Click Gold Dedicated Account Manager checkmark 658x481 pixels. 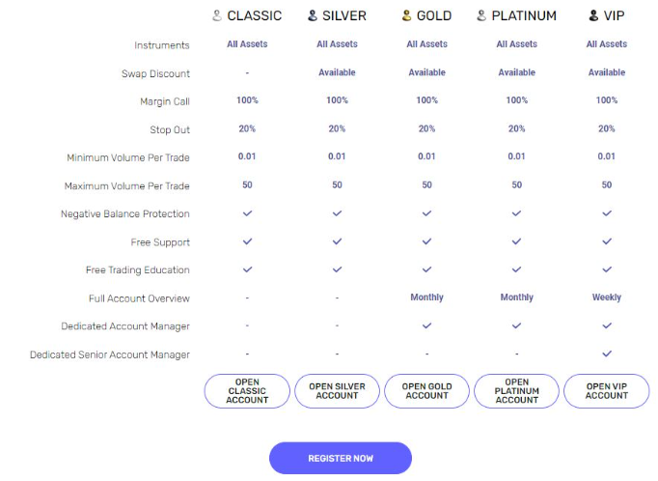pyautogui.click(x=426, y=325)
